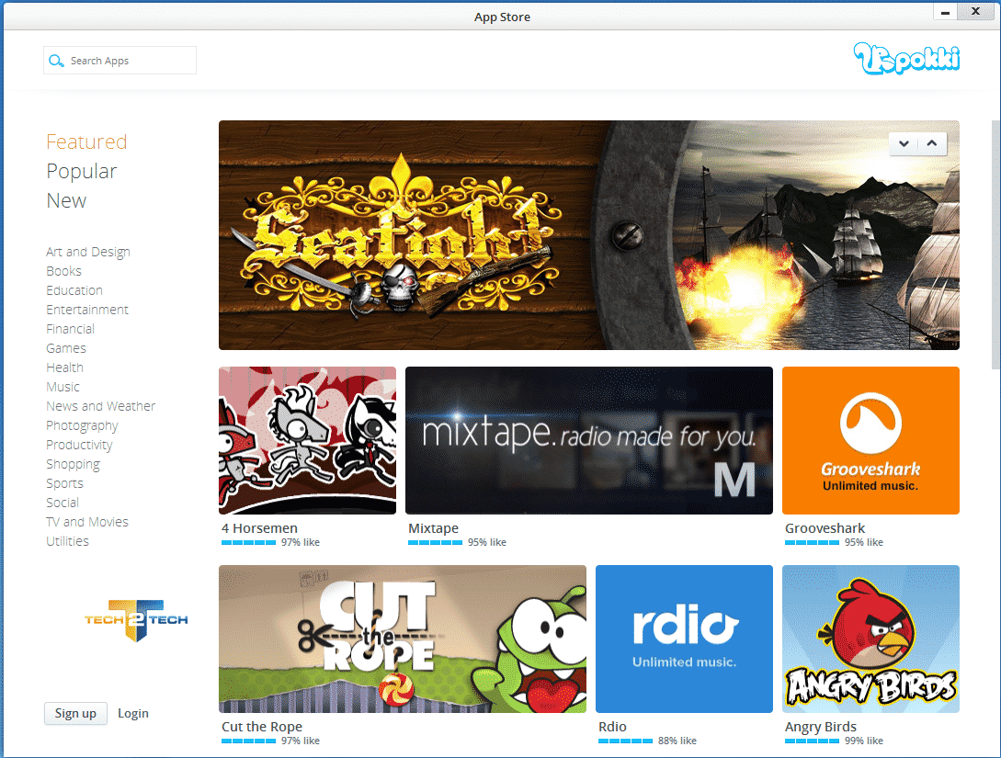Select the Financial category
1001x758 pixels.
70,329
